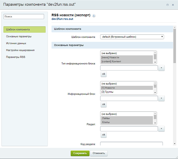
Task: Select [3] Группы in information block list
Action: point(127,92)
